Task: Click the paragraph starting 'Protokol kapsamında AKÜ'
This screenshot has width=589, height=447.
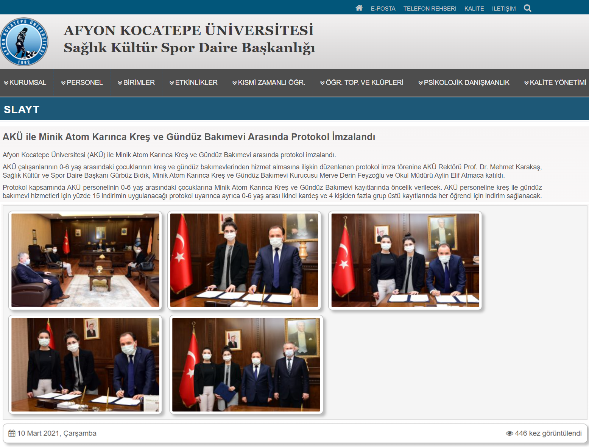Action: (272, 192)
